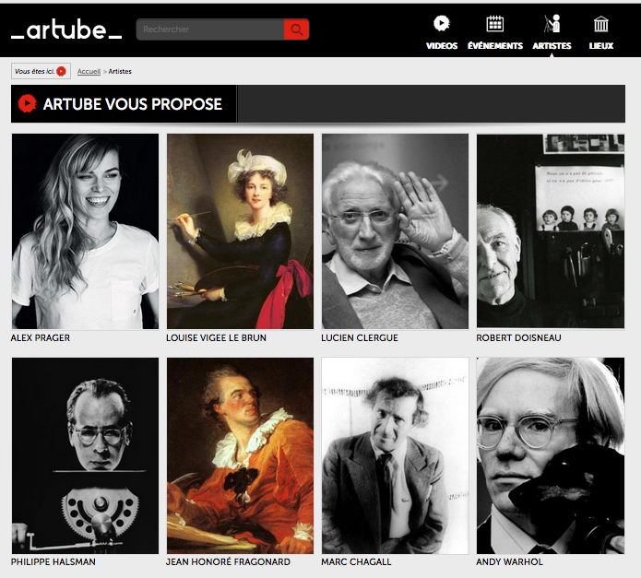641x578 pixels.
Task: Click the Vous êtes ici label
Action: (35, 71)
